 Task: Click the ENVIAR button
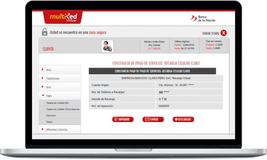(153, 119)
